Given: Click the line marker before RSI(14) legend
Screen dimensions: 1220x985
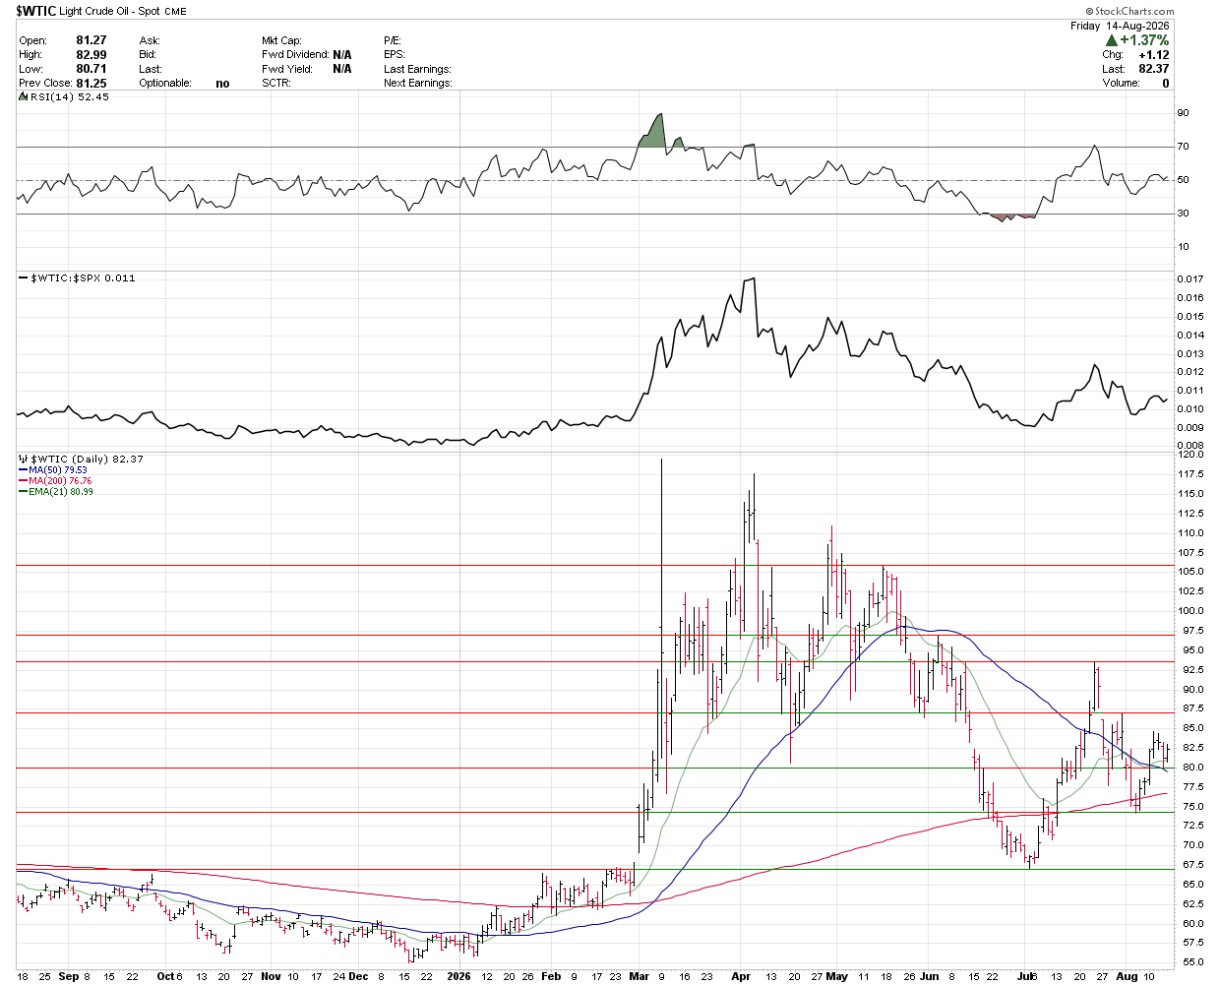Looking at the screenshot, I should (x=24, y=97).
